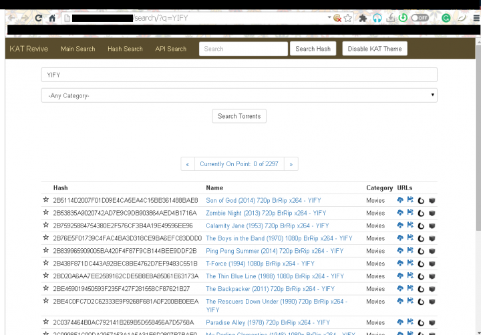Bookmark this page with the star icon

point(348,18)
